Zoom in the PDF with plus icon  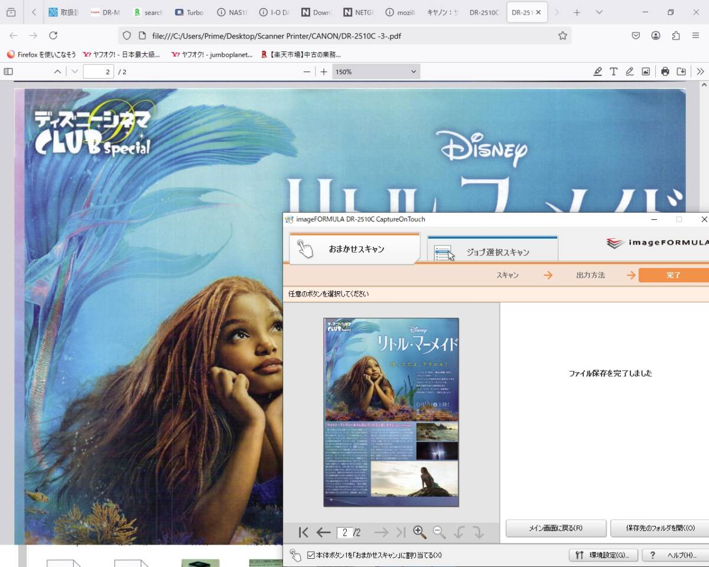click(324, 71)
